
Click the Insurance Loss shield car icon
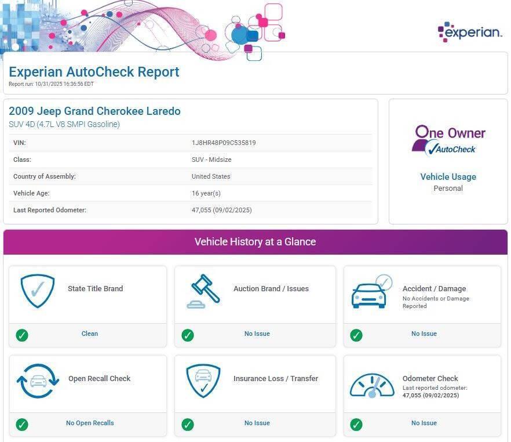203,381
